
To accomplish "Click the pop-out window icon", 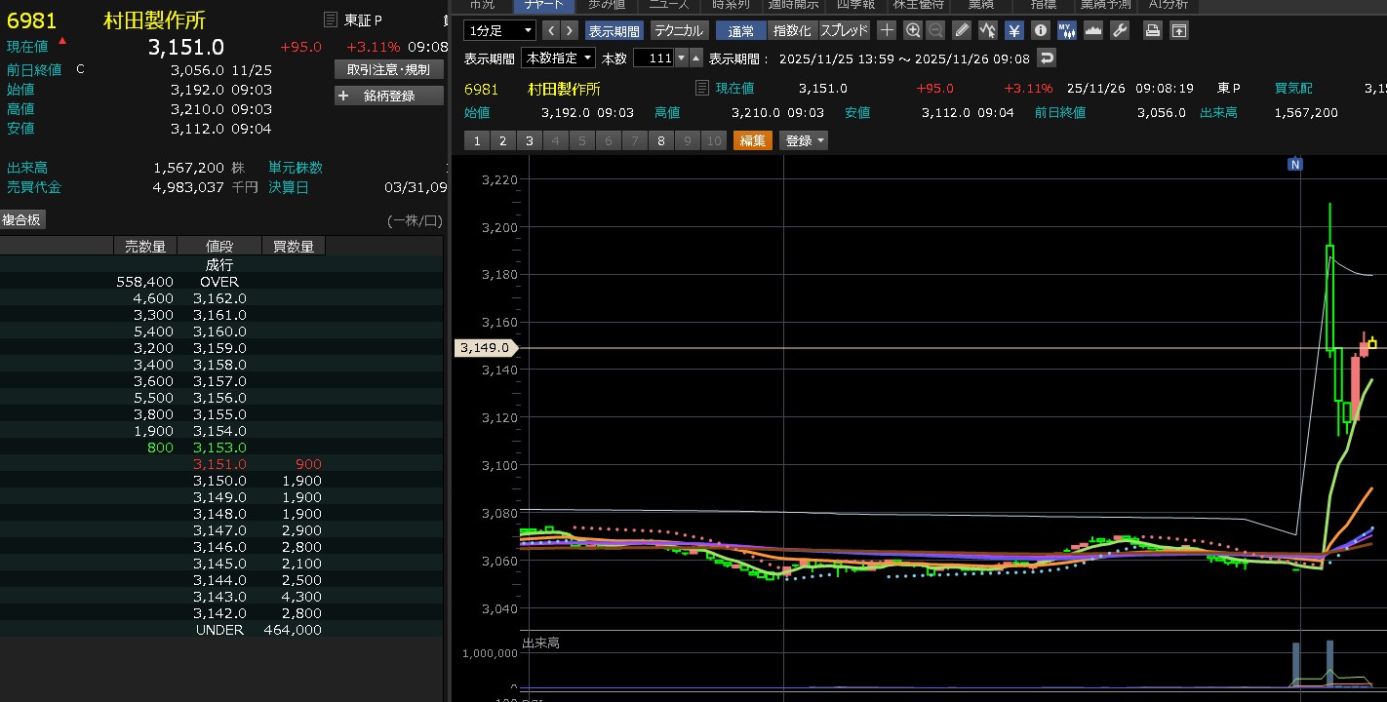I will click(x=1179, y=30).
